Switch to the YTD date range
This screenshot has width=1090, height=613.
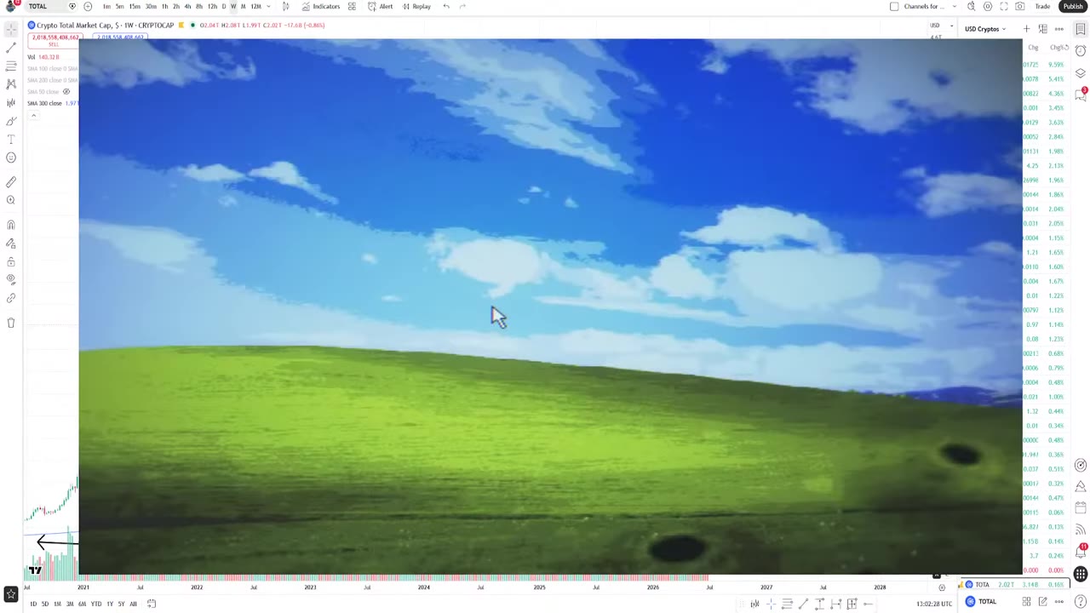[x=96, y=604]
